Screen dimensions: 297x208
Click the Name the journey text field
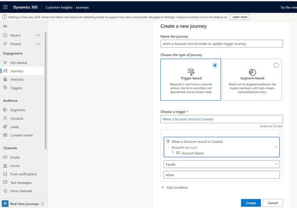pyautogui.click(x=222, y=44)
